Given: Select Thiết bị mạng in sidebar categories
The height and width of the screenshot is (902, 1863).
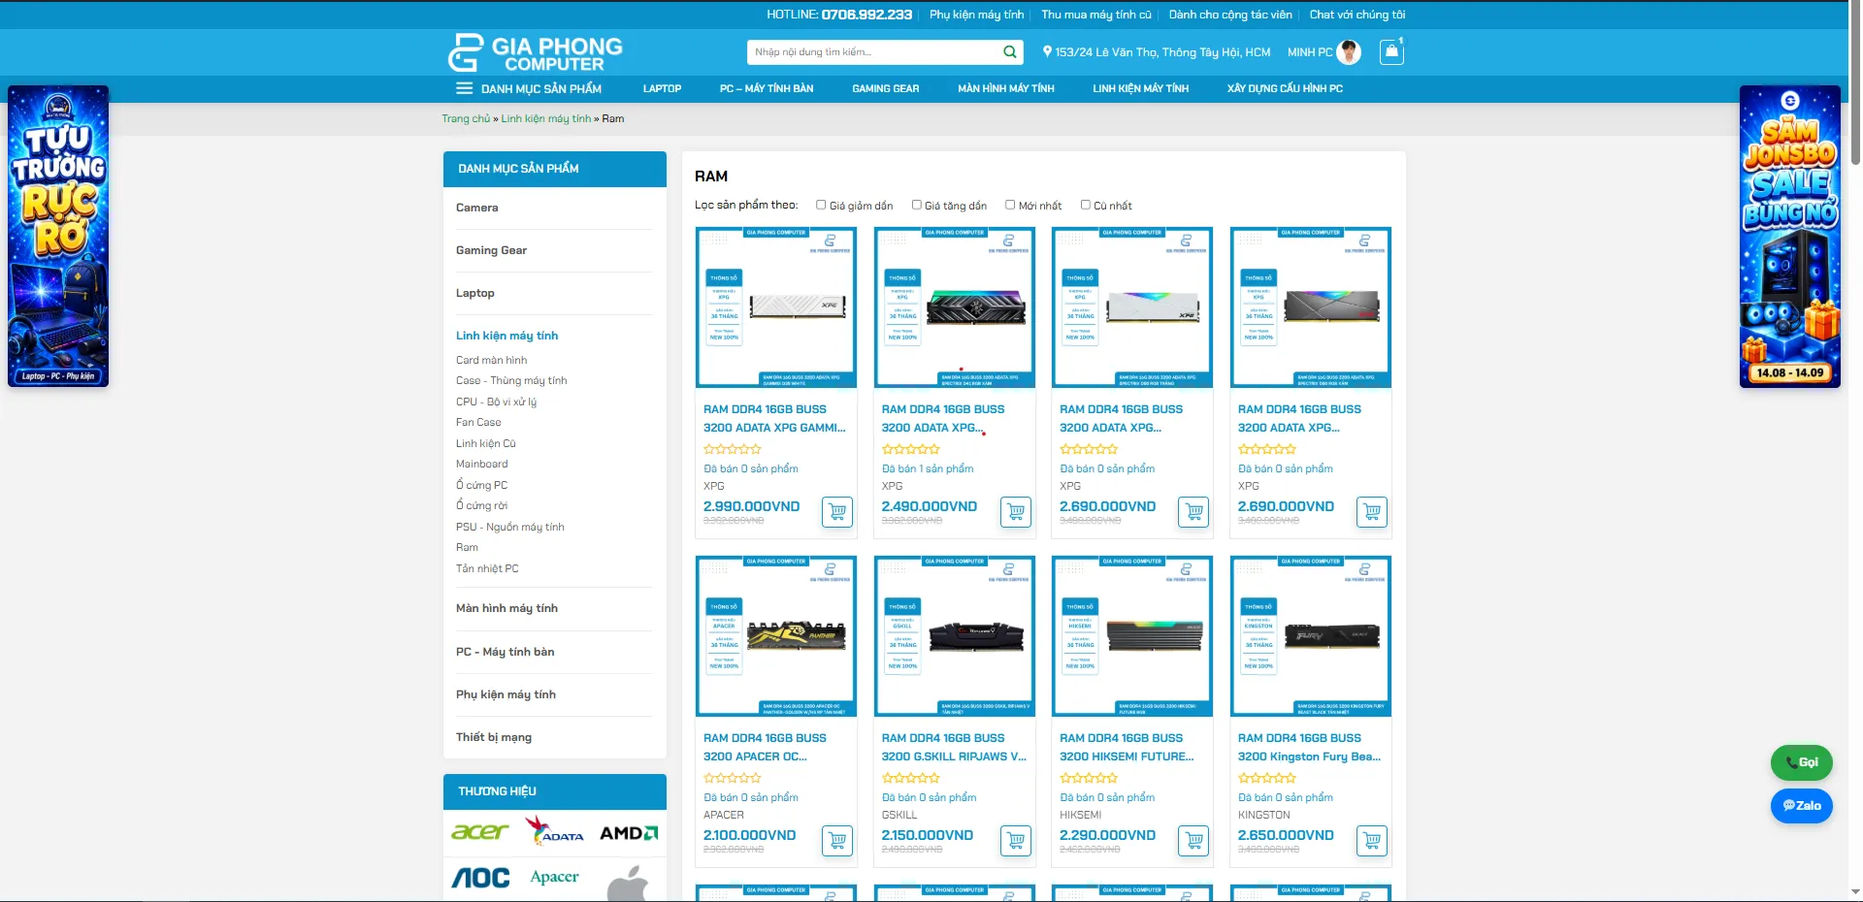Looking at the screenshot, I should [494, 737].
